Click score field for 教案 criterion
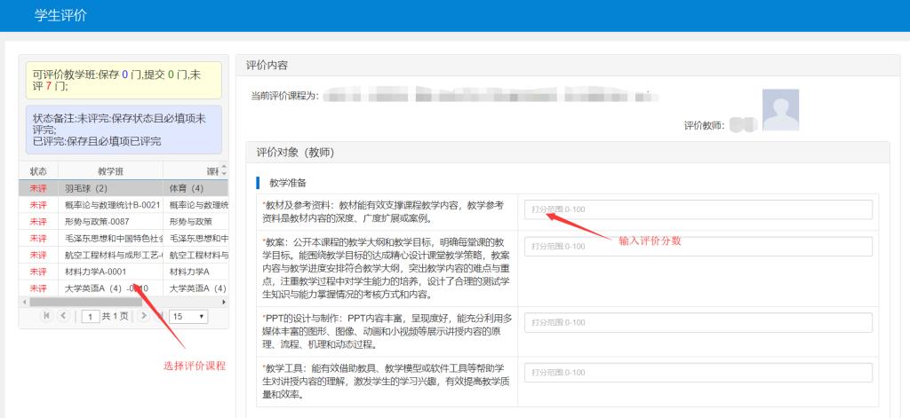910x418 pixels. tap(698, 246)
